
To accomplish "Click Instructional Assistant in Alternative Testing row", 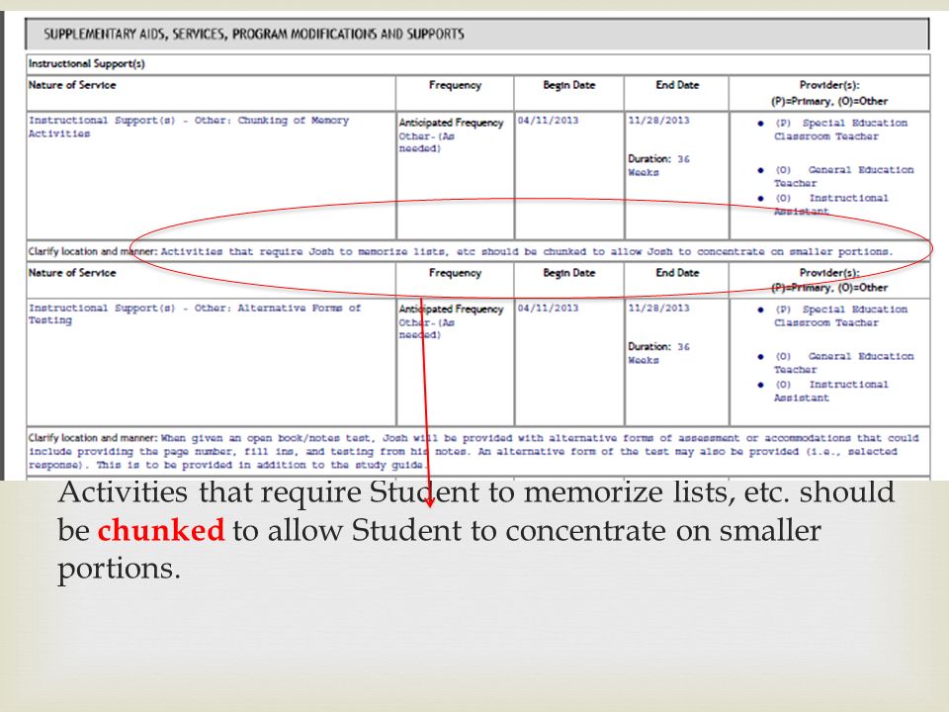I will pyautogui.click(x=831, y=392).
